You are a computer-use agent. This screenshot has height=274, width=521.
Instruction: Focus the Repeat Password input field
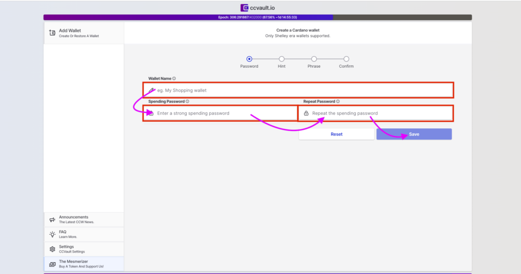(x=379, y=113)
